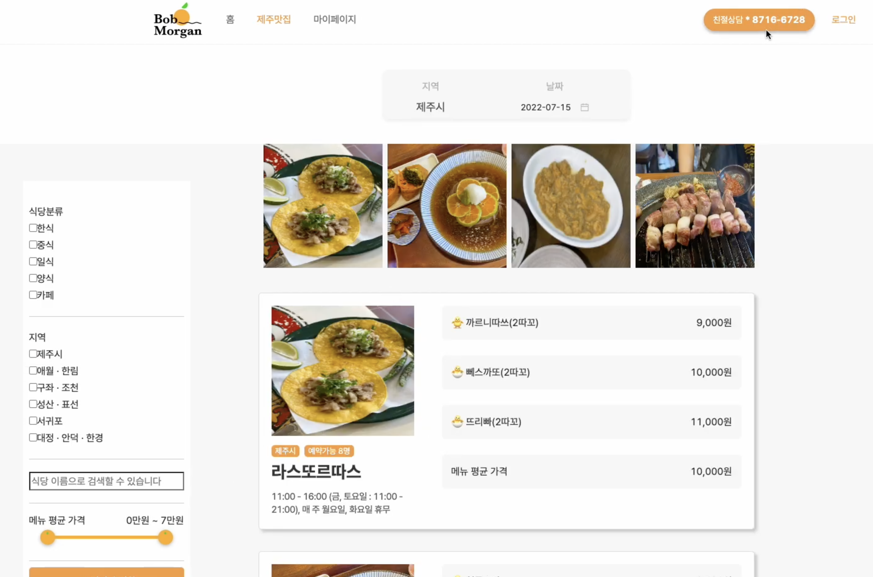Select the 서귀포 region filter
This screenshot has height=577, width=873.
(33, 420)
